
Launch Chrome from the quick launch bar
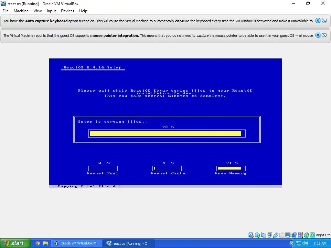click(37, 243)
